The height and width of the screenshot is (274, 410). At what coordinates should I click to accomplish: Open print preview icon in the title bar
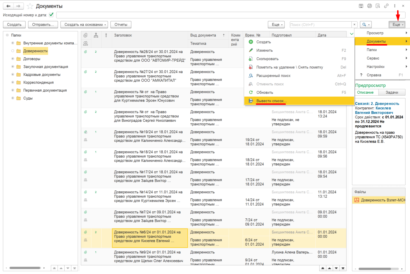(x=378, y=6)
